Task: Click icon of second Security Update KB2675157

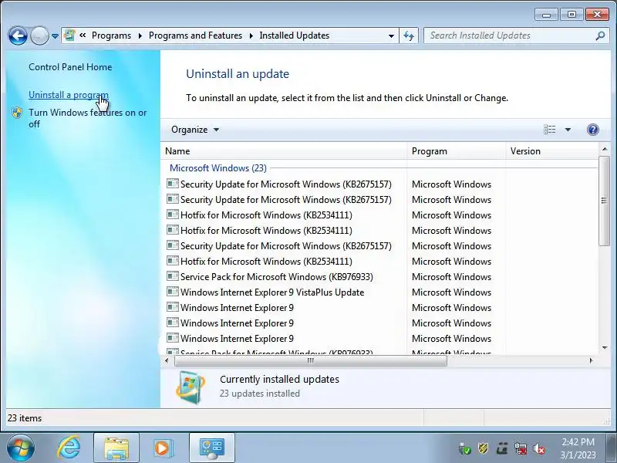Action: [172, 199]
